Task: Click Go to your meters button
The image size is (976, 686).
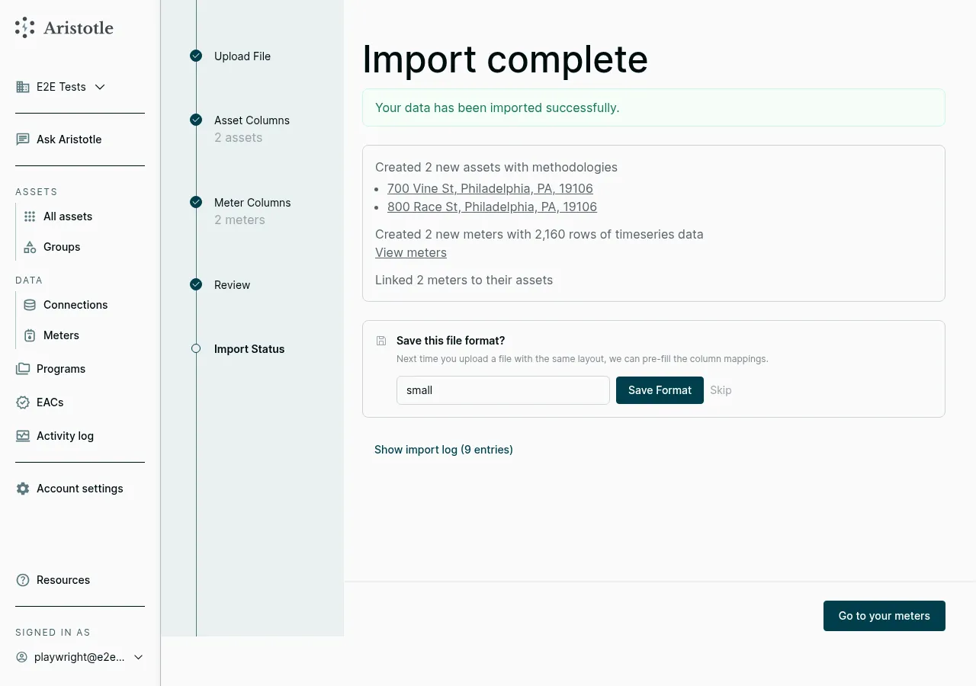Action: pos(884,616)
